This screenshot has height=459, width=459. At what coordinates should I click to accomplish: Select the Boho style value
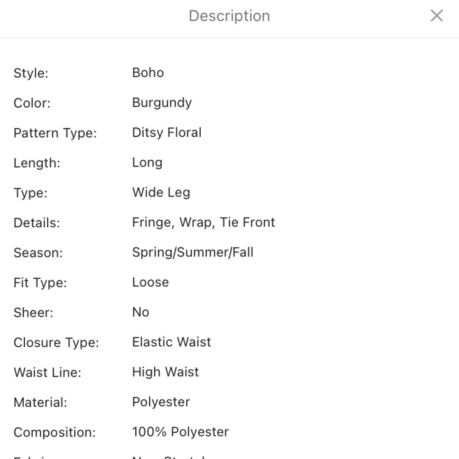[x=148, y=73]
